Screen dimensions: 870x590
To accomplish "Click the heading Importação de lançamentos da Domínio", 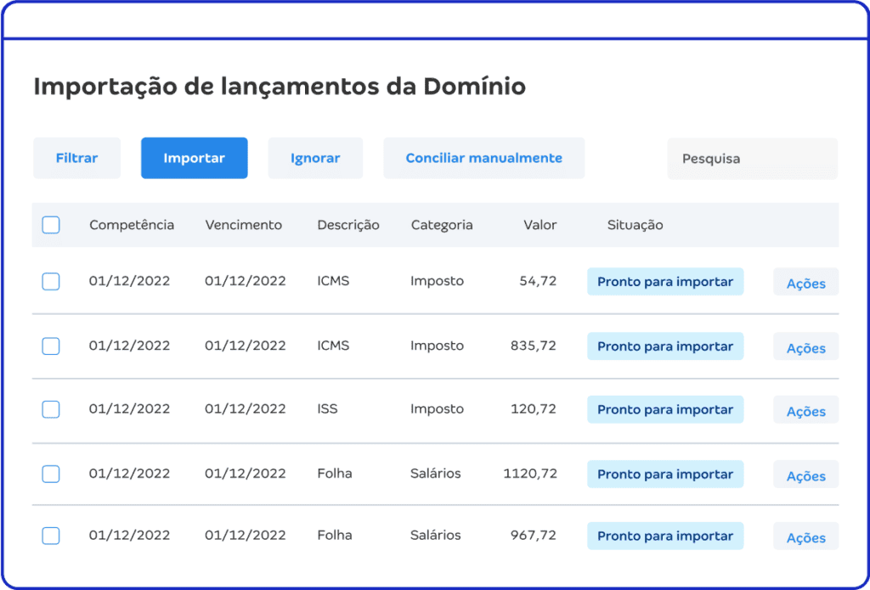I will (x=280, y=87).
